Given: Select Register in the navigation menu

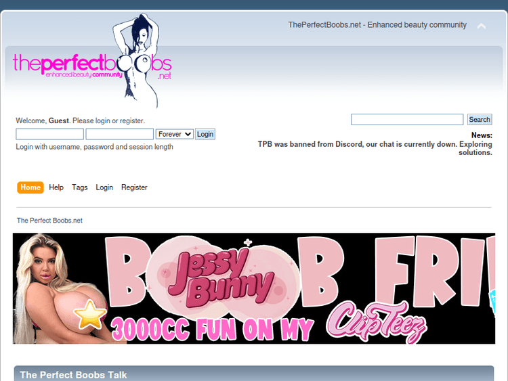Looking at the screenshot, I should 134,187.
